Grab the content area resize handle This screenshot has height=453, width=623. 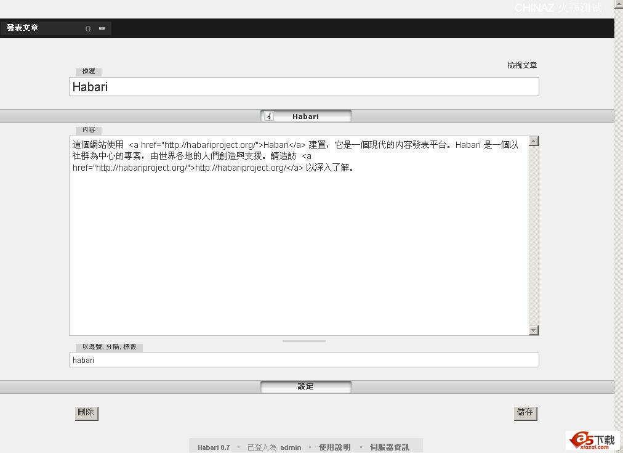[x=304, y=341]
